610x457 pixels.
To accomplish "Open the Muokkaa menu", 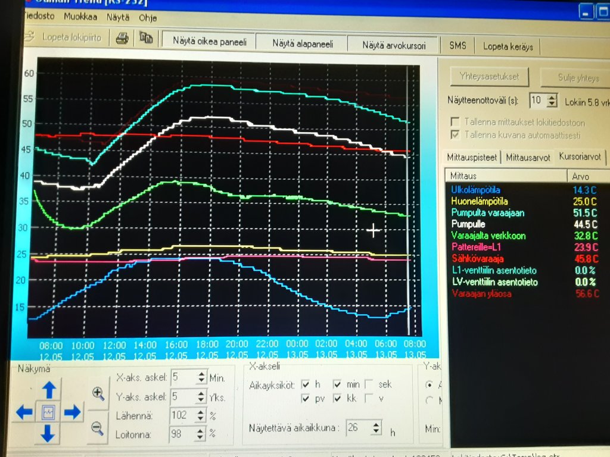I will pyautogui.click(x=80, y=17).
